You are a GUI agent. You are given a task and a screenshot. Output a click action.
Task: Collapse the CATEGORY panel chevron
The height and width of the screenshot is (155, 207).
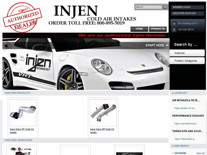click(x=173, y=93)
